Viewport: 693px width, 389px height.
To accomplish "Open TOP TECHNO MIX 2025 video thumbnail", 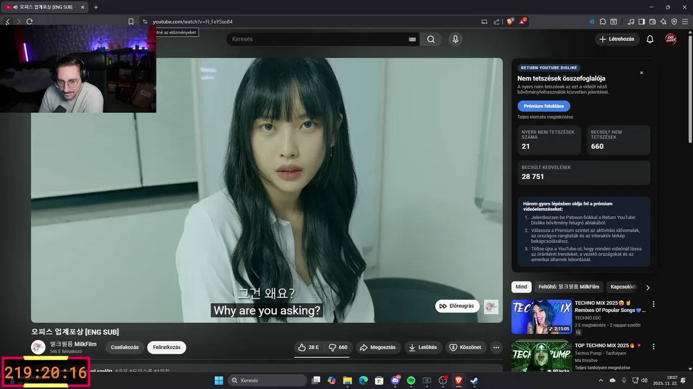I will click(x=541, y=356).
